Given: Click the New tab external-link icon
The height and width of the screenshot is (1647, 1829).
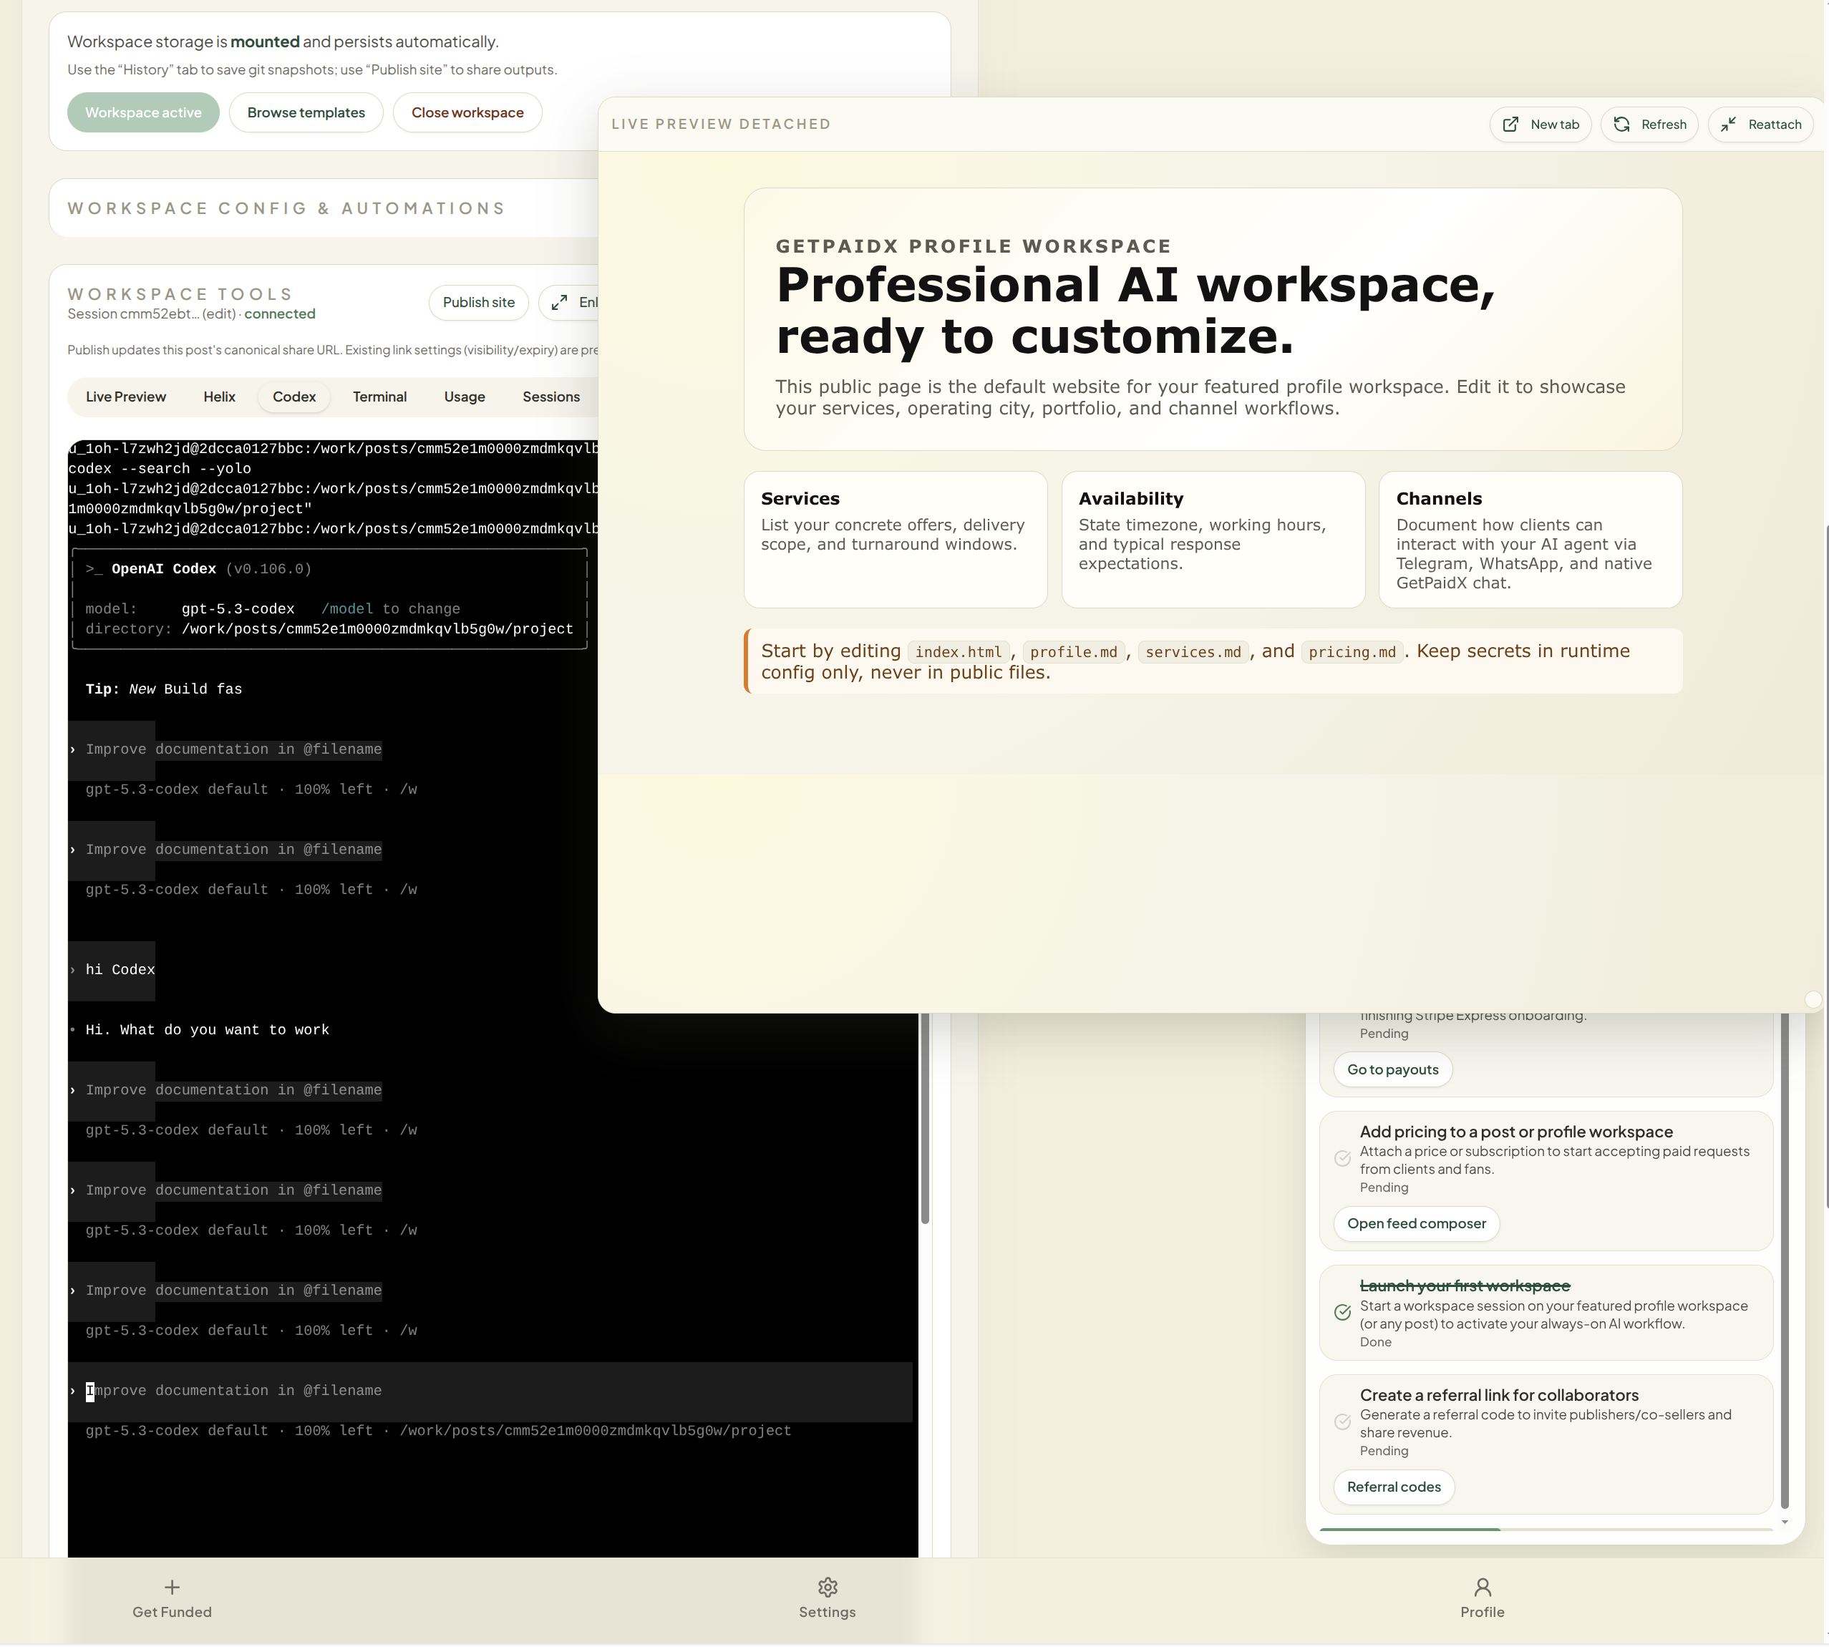Looking at the screenshot, I should (x=1510, y=124).
